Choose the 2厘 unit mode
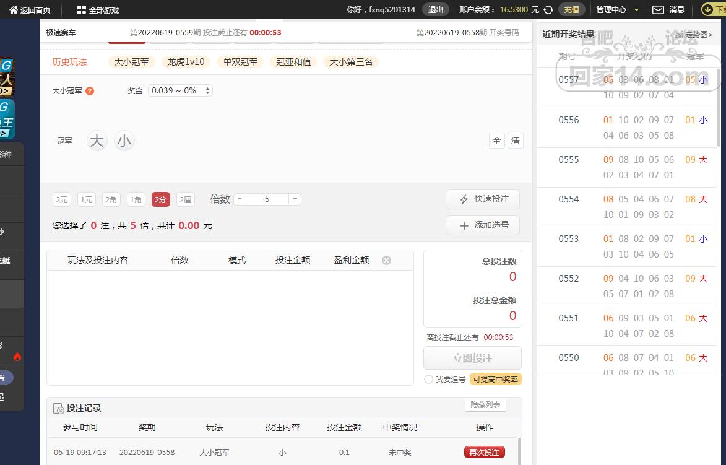726x465 pixels. [185, 199]
